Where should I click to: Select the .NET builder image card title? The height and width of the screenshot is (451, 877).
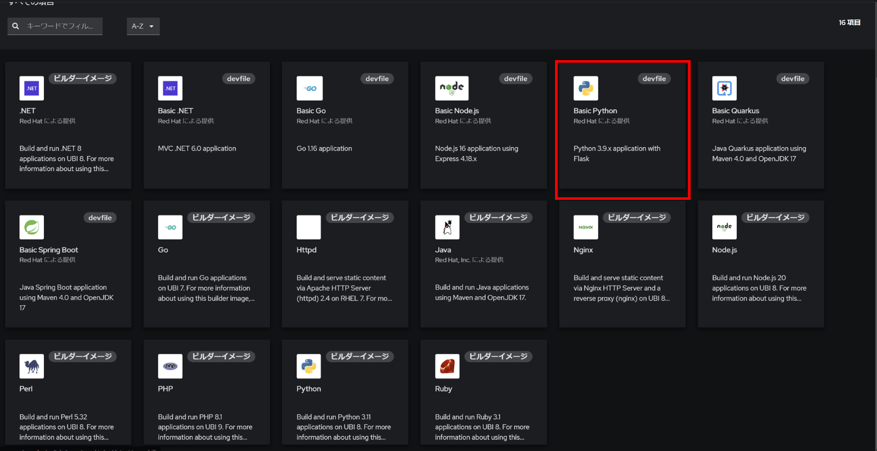pyautogui.click(x=28, y=111)
